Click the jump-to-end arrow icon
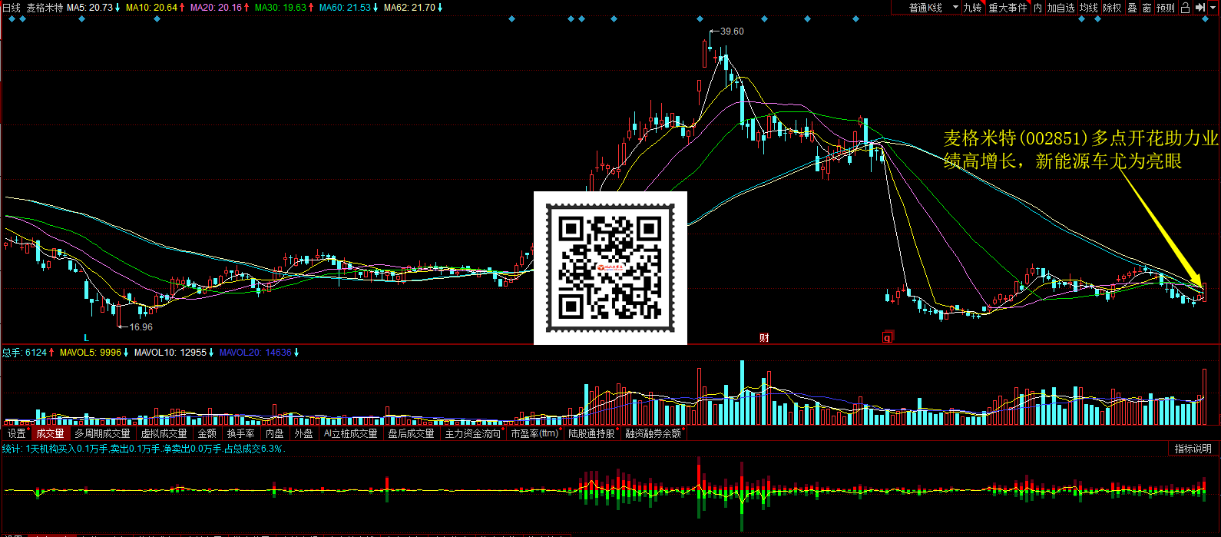 click(x=1200, y=8)
